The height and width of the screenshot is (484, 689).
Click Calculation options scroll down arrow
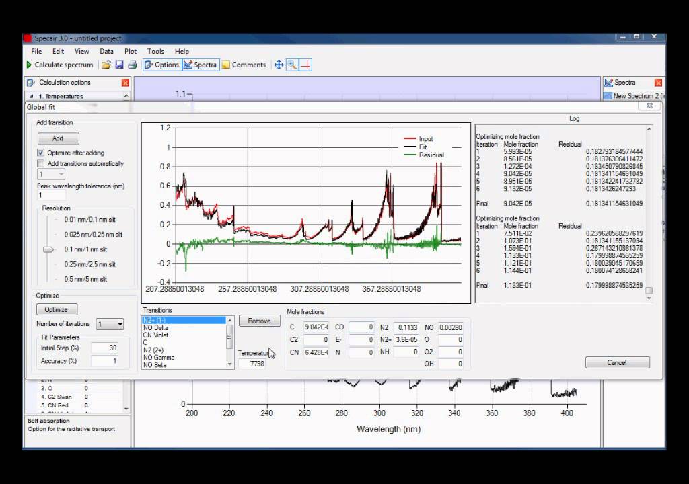point(126,409)
